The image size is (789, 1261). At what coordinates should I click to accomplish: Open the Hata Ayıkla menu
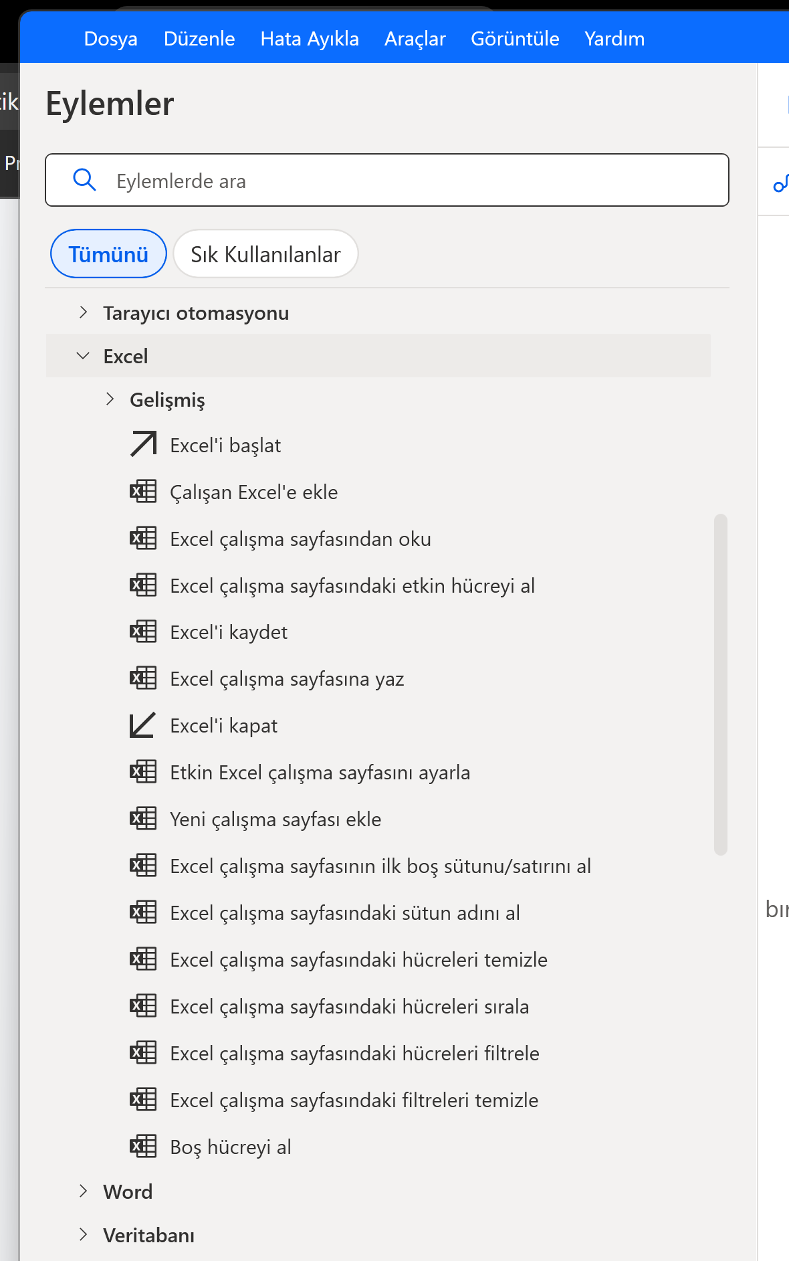coord(310,39)
